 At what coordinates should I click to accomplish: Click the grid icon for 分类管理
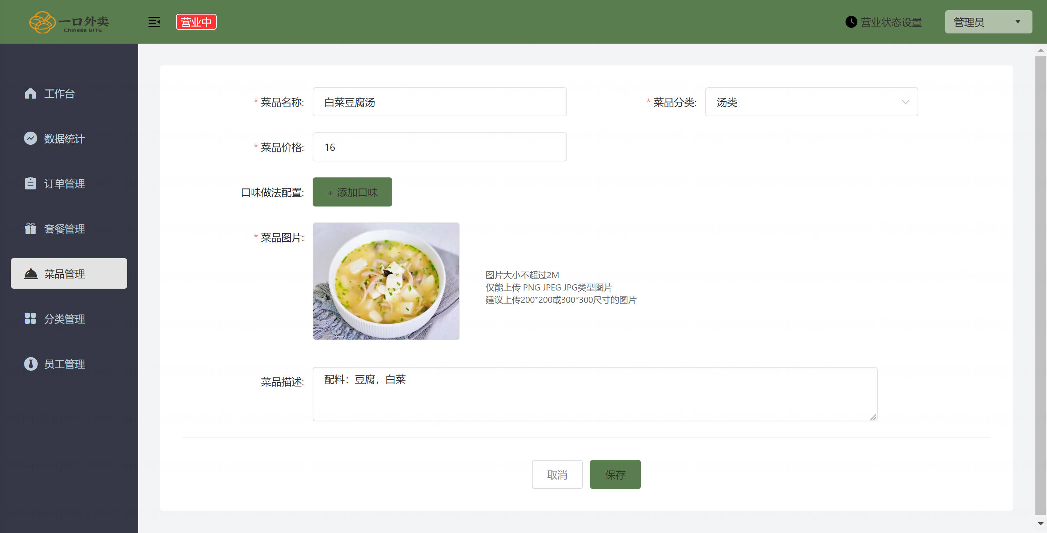pos(31,319)
